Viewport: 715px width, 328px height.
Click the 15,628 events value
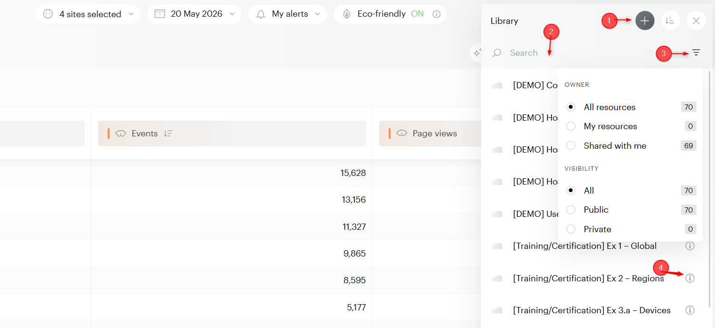point(353,173)
